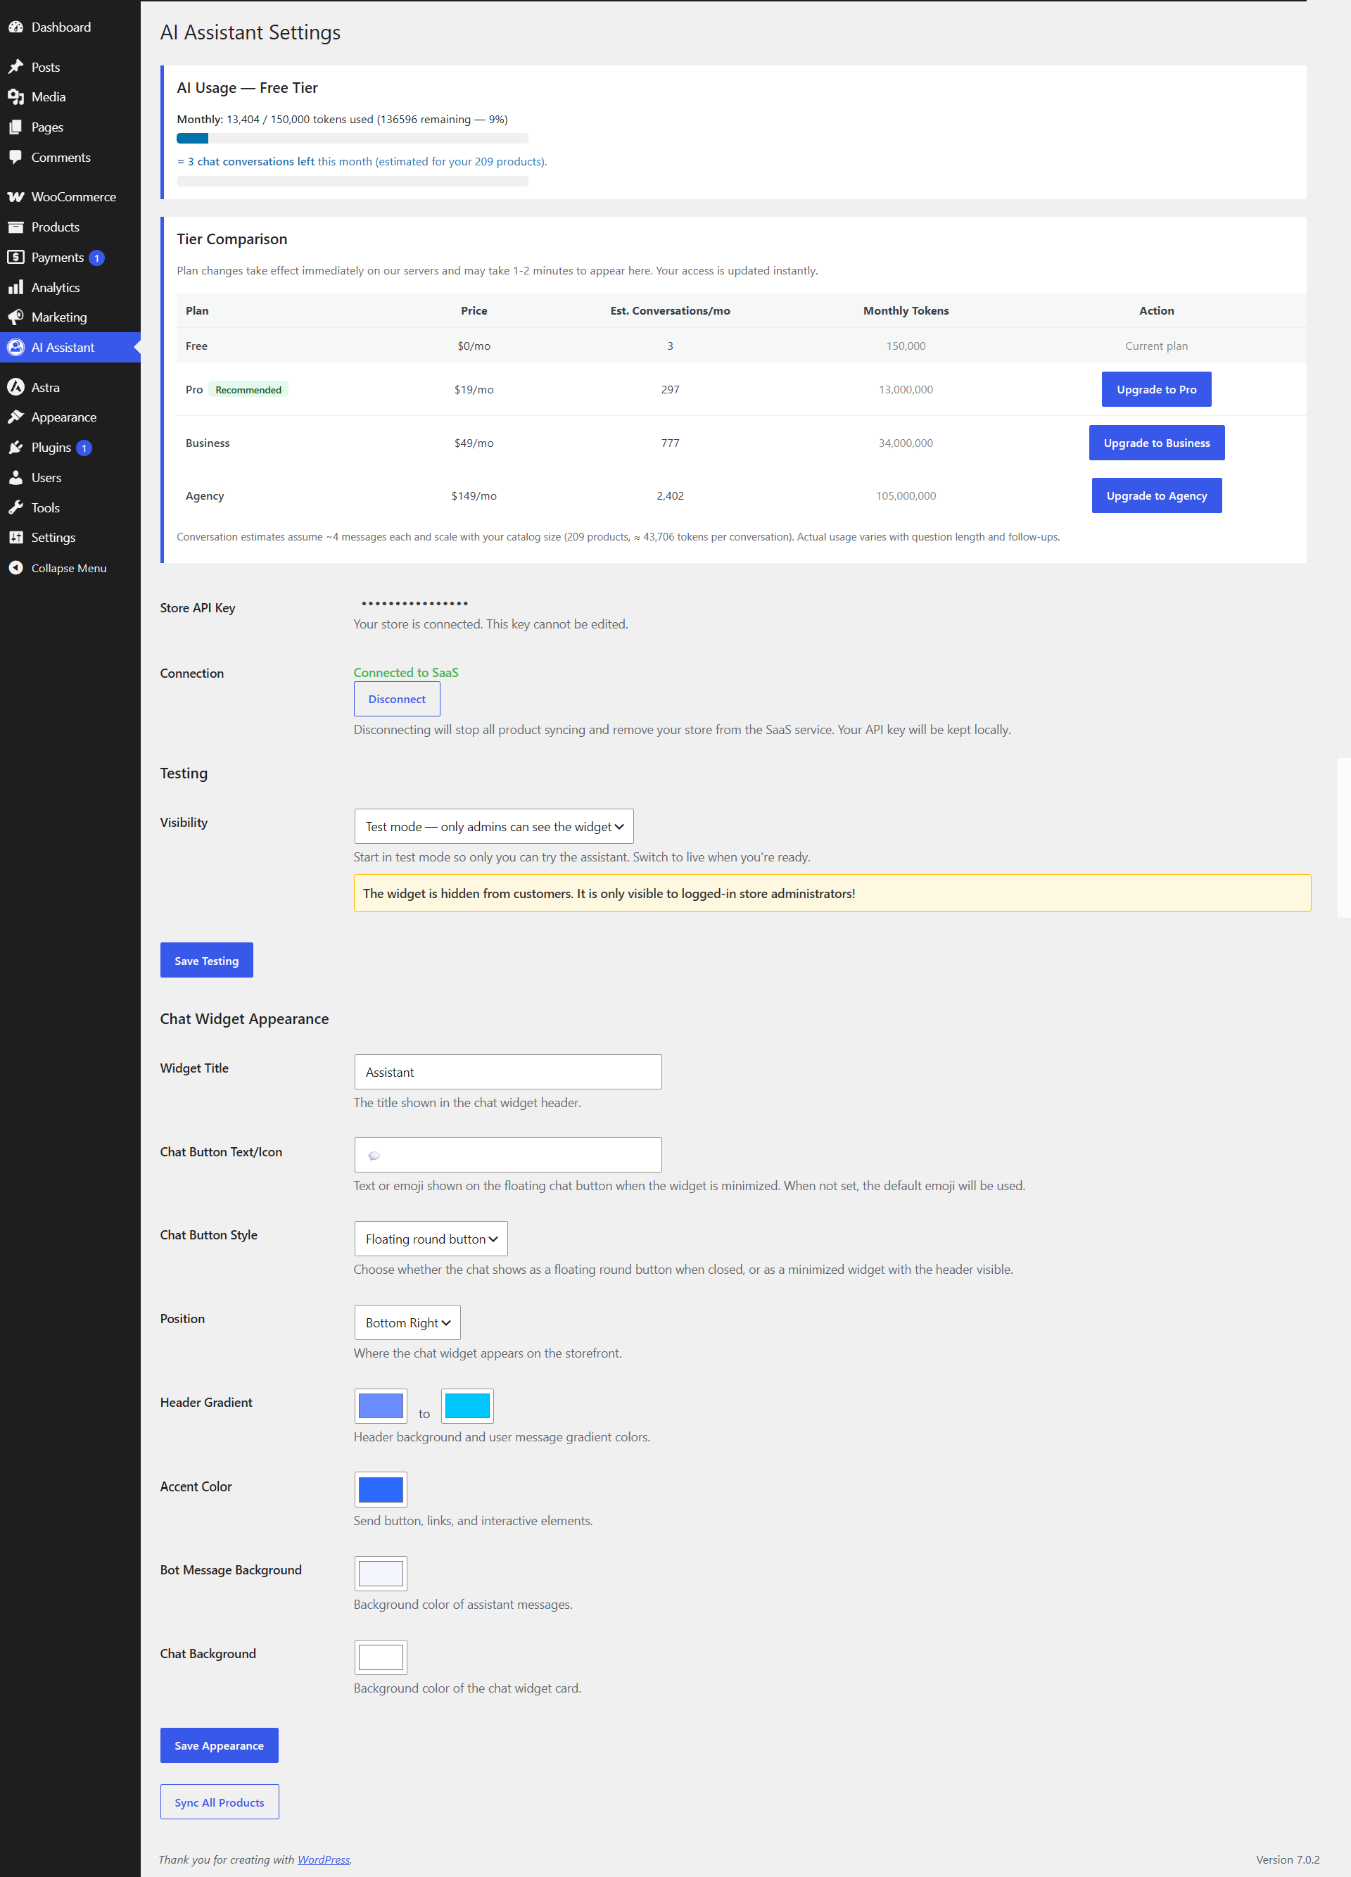The width and height of the screenshot is (1351, 1877).
Task: Click the Collapse Menu arrow icon
Action: pos(15,568)
